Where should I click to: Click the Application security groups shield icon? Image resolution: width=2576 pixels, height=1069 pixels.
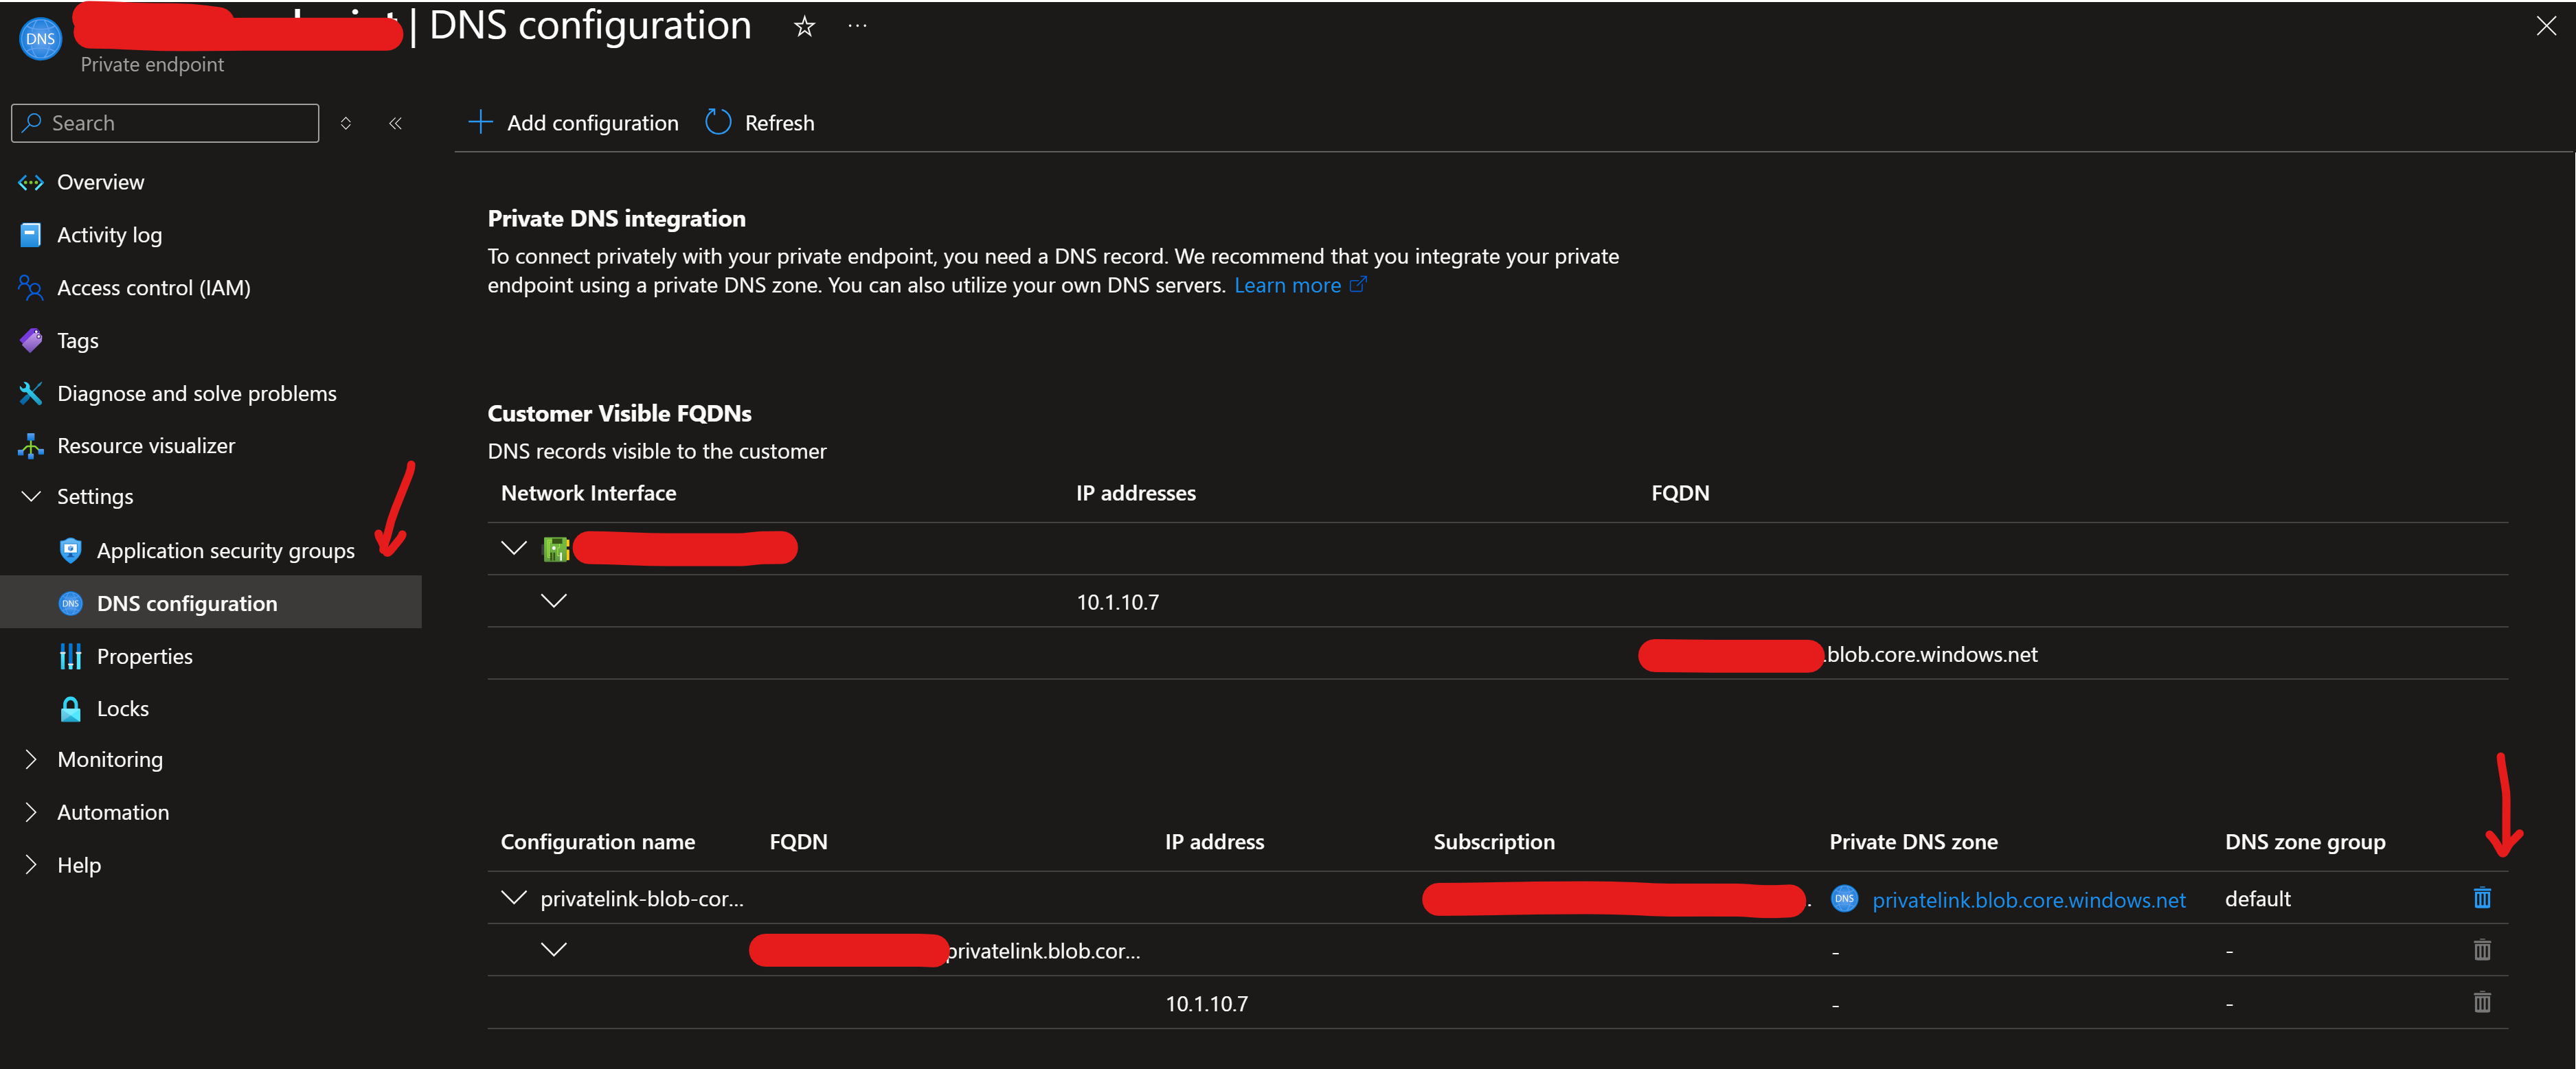69,549
